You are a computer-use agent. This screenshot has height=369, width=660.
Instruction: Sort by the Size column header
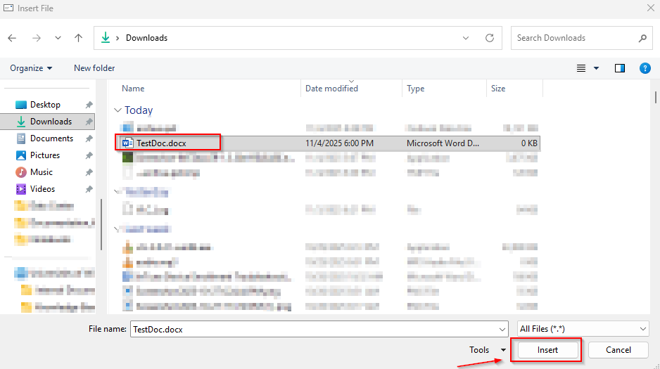pyautogui.click(x=498, y=89)
